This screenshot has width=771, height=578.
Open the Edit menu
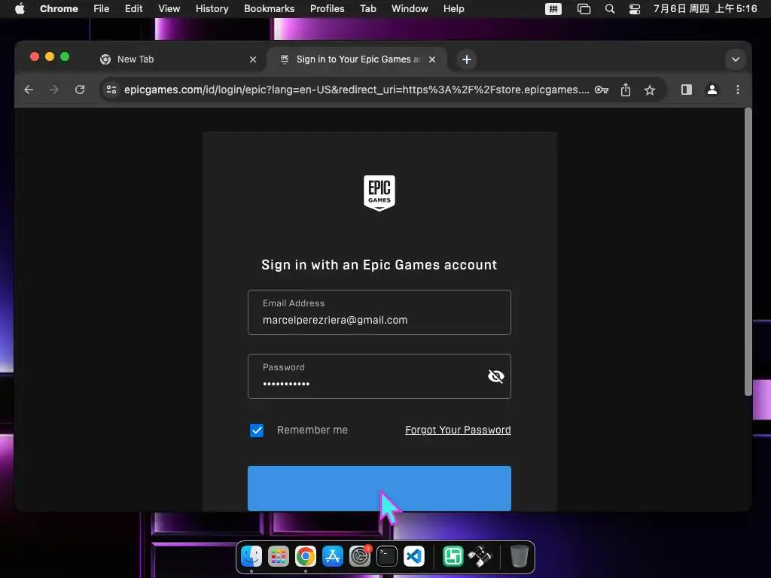(x=134, y=9)
